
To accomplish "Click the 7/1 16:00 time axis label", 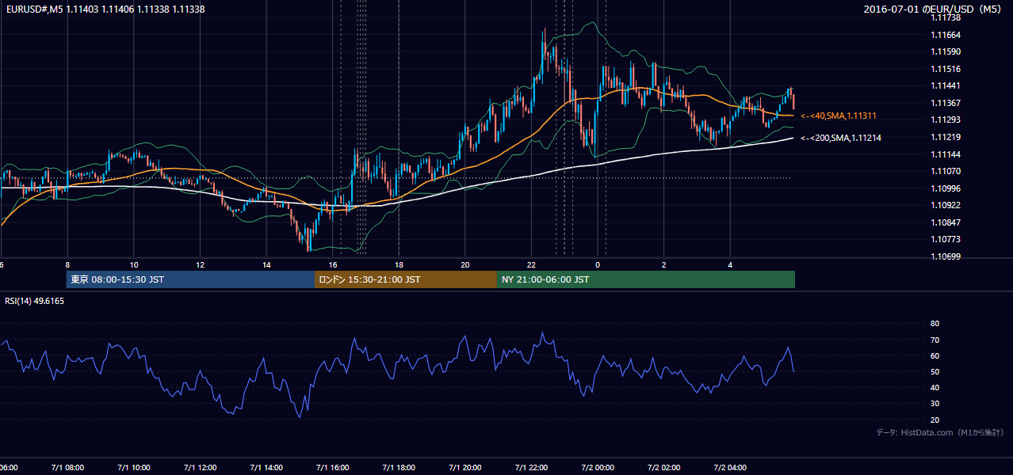I will tap(333, 467).
